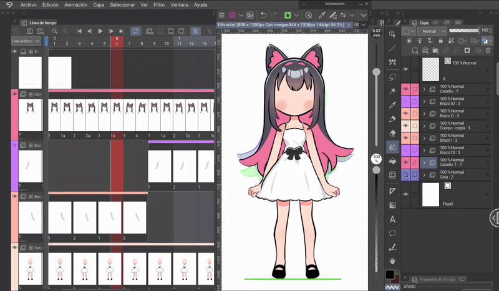Delete the layer with trash icon

click(488, 51)
